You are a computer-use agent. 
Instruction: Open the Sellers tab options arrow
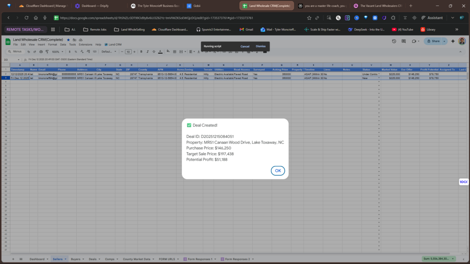click(x=65, y=259)
